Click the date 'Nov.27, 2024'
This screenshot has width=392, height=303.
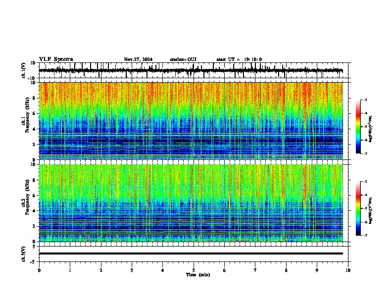[x=138, y=59]
